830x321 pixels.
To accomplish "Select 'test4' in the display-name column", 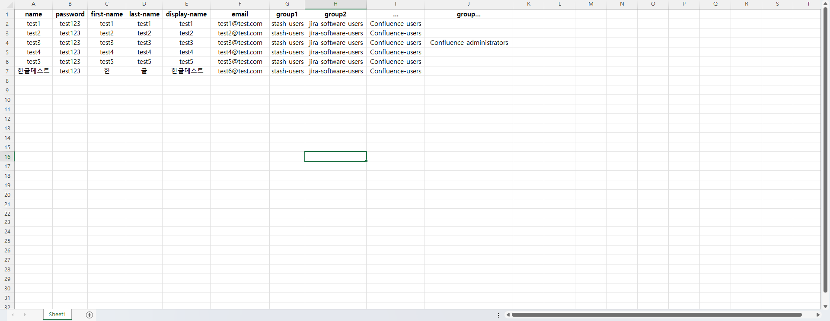I will (186, 52).
